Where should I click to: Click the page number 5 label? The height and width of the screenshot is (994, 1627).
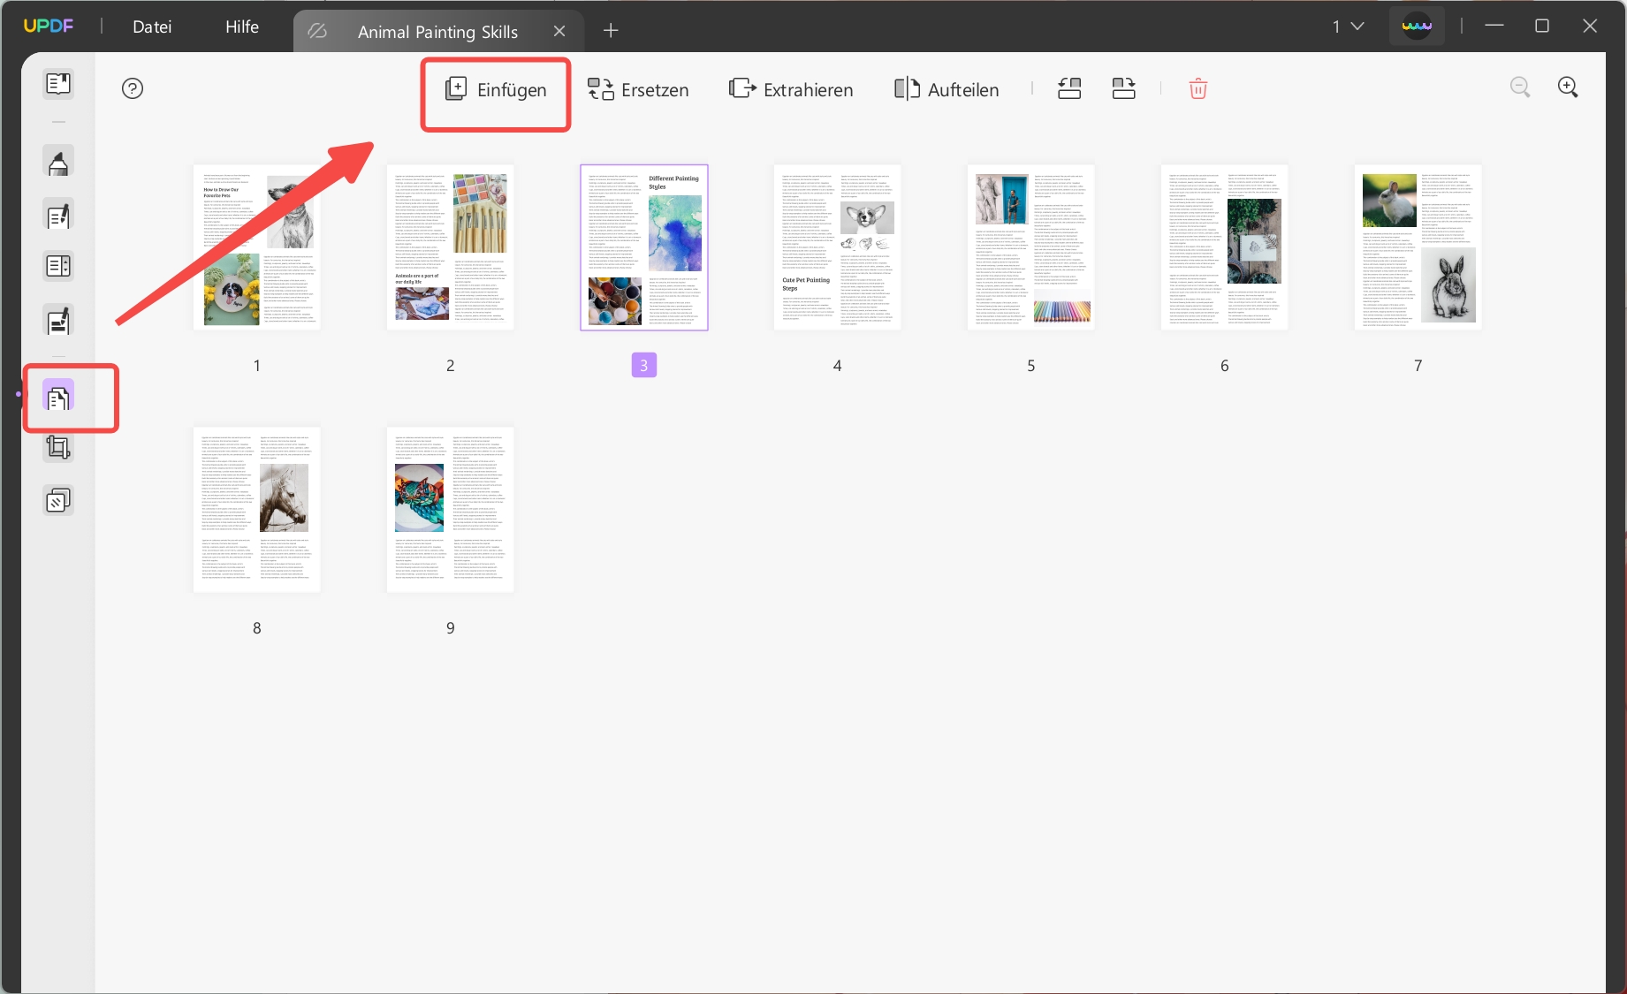tap(1031, 365)
